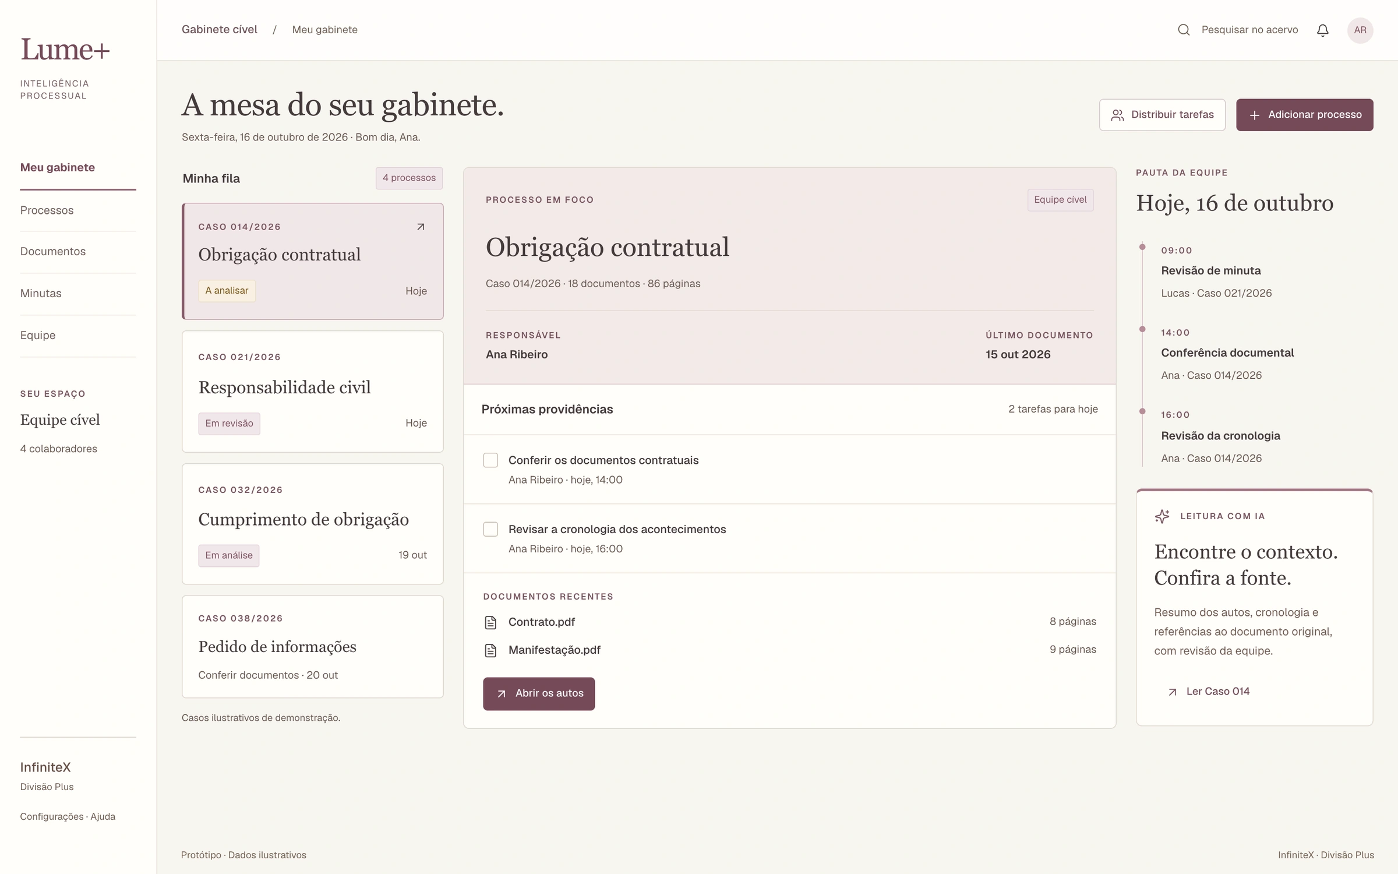Select Responsabilidade civil case card
The image size is (1398, 874).
click(x=312, y=392)
